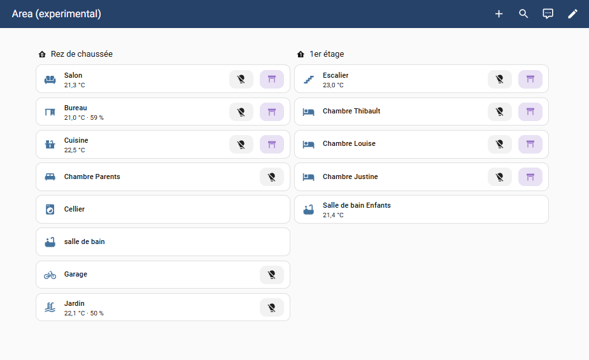Screen dimensions: 589x360
Task: Open search from the magnifier icon
Action: point(523,14)
